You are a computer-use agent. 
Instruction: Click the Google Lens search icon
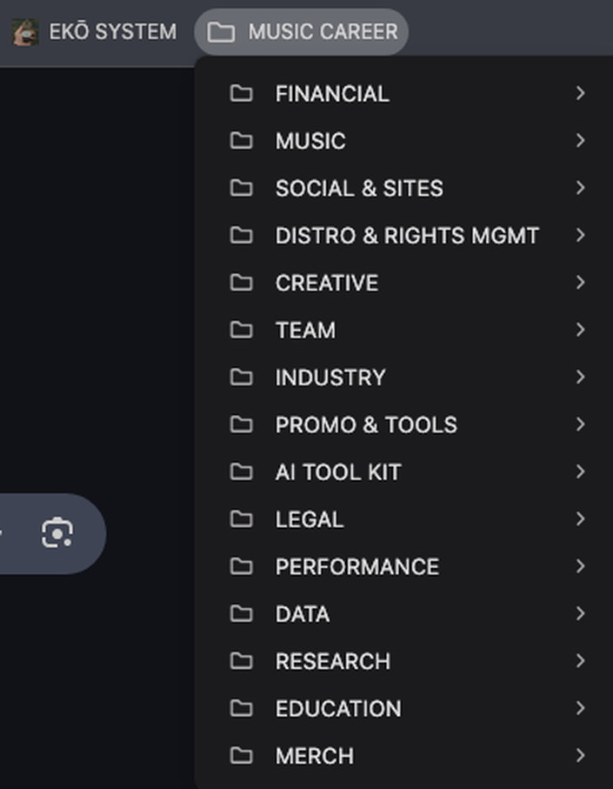[57, 532]
